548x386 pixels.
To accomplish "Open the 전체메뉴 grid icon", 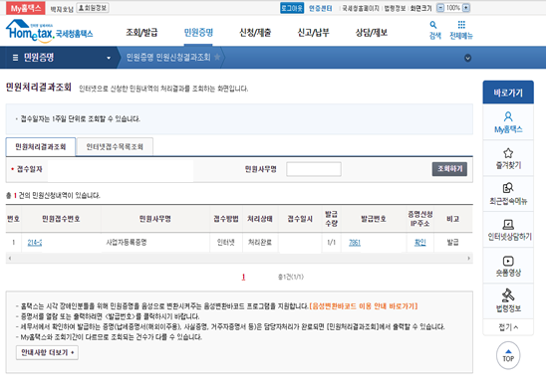I will (x=461, y=30).
